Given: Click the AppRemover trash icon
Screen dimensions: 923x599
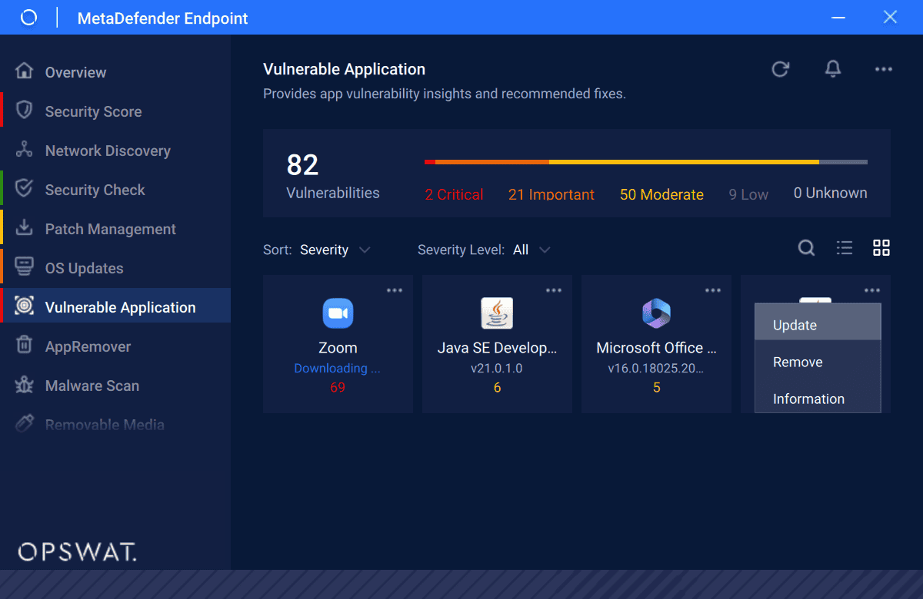Looking at the screenshot, I should 25,346.
